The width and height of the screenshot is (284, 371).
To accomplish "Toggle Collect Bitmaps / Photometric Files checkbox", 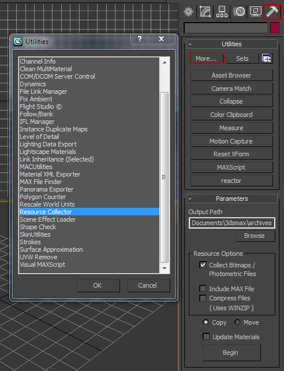I will 203,265.
